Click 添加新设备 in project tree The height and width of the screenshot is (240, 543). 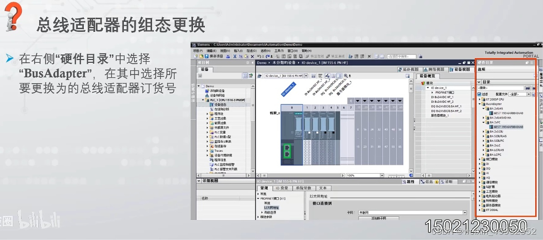pyautogui.click(x=217, y=90)
